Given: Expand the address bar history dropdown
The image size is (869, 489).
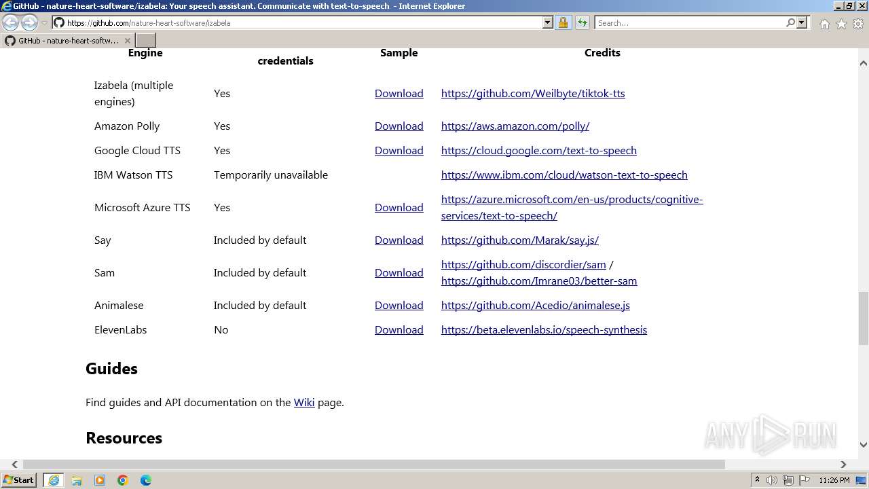Looking at the screenshot, I should (548, 22).
